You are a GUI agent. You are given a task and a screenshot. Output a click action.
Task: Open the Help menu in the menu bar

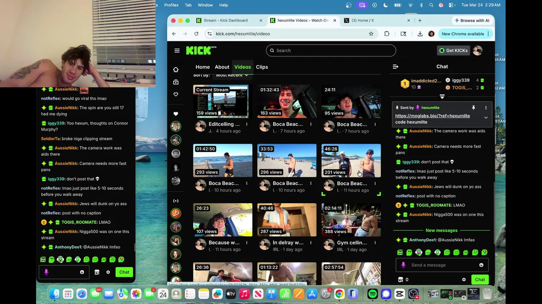pos(224,5)
